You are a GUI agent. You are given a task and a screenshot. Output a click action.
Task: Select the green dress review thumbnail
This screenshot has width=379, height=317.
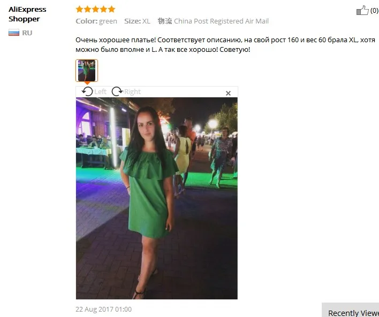pos(87,71)
